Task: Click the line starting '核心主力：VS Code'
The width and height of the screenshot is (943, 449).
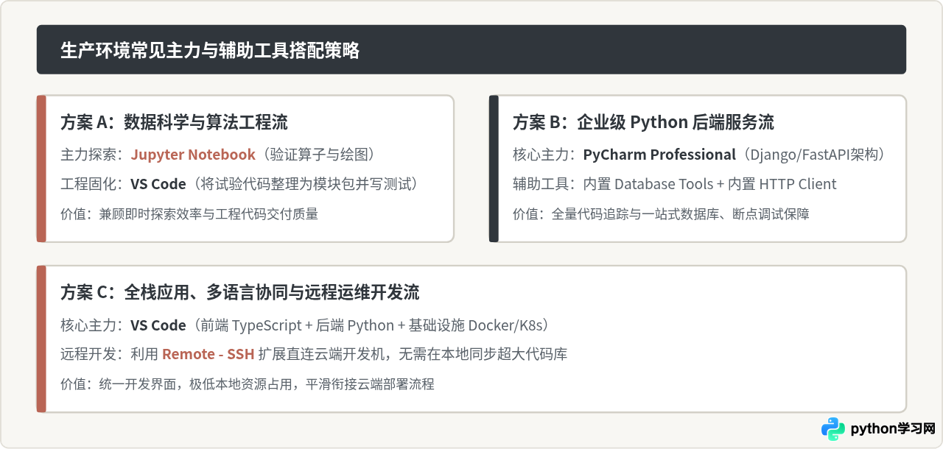Action: coord(306,325)
